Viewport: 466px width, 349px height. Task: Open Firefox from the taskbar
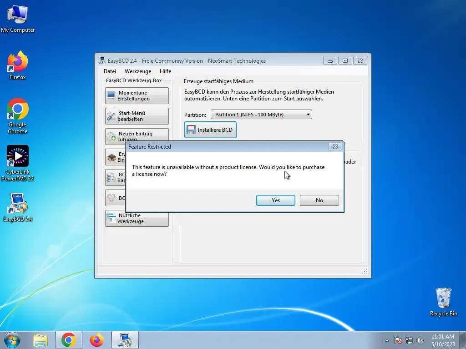pos(97,340)
